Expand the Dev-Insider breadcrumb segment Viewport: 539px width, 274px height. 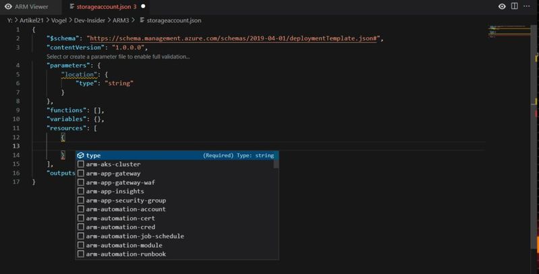pyautogui.click(x=91, y=21)
